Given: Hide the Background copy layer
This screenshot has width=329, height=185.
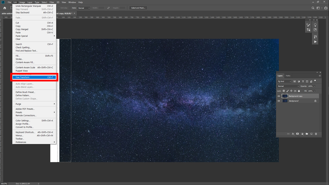Looking at the screenshot, I should click(x=279, y=96).
